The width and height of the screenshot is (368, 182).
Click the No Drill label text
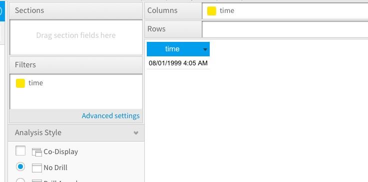pyautogui.click(x=55, y=168)
